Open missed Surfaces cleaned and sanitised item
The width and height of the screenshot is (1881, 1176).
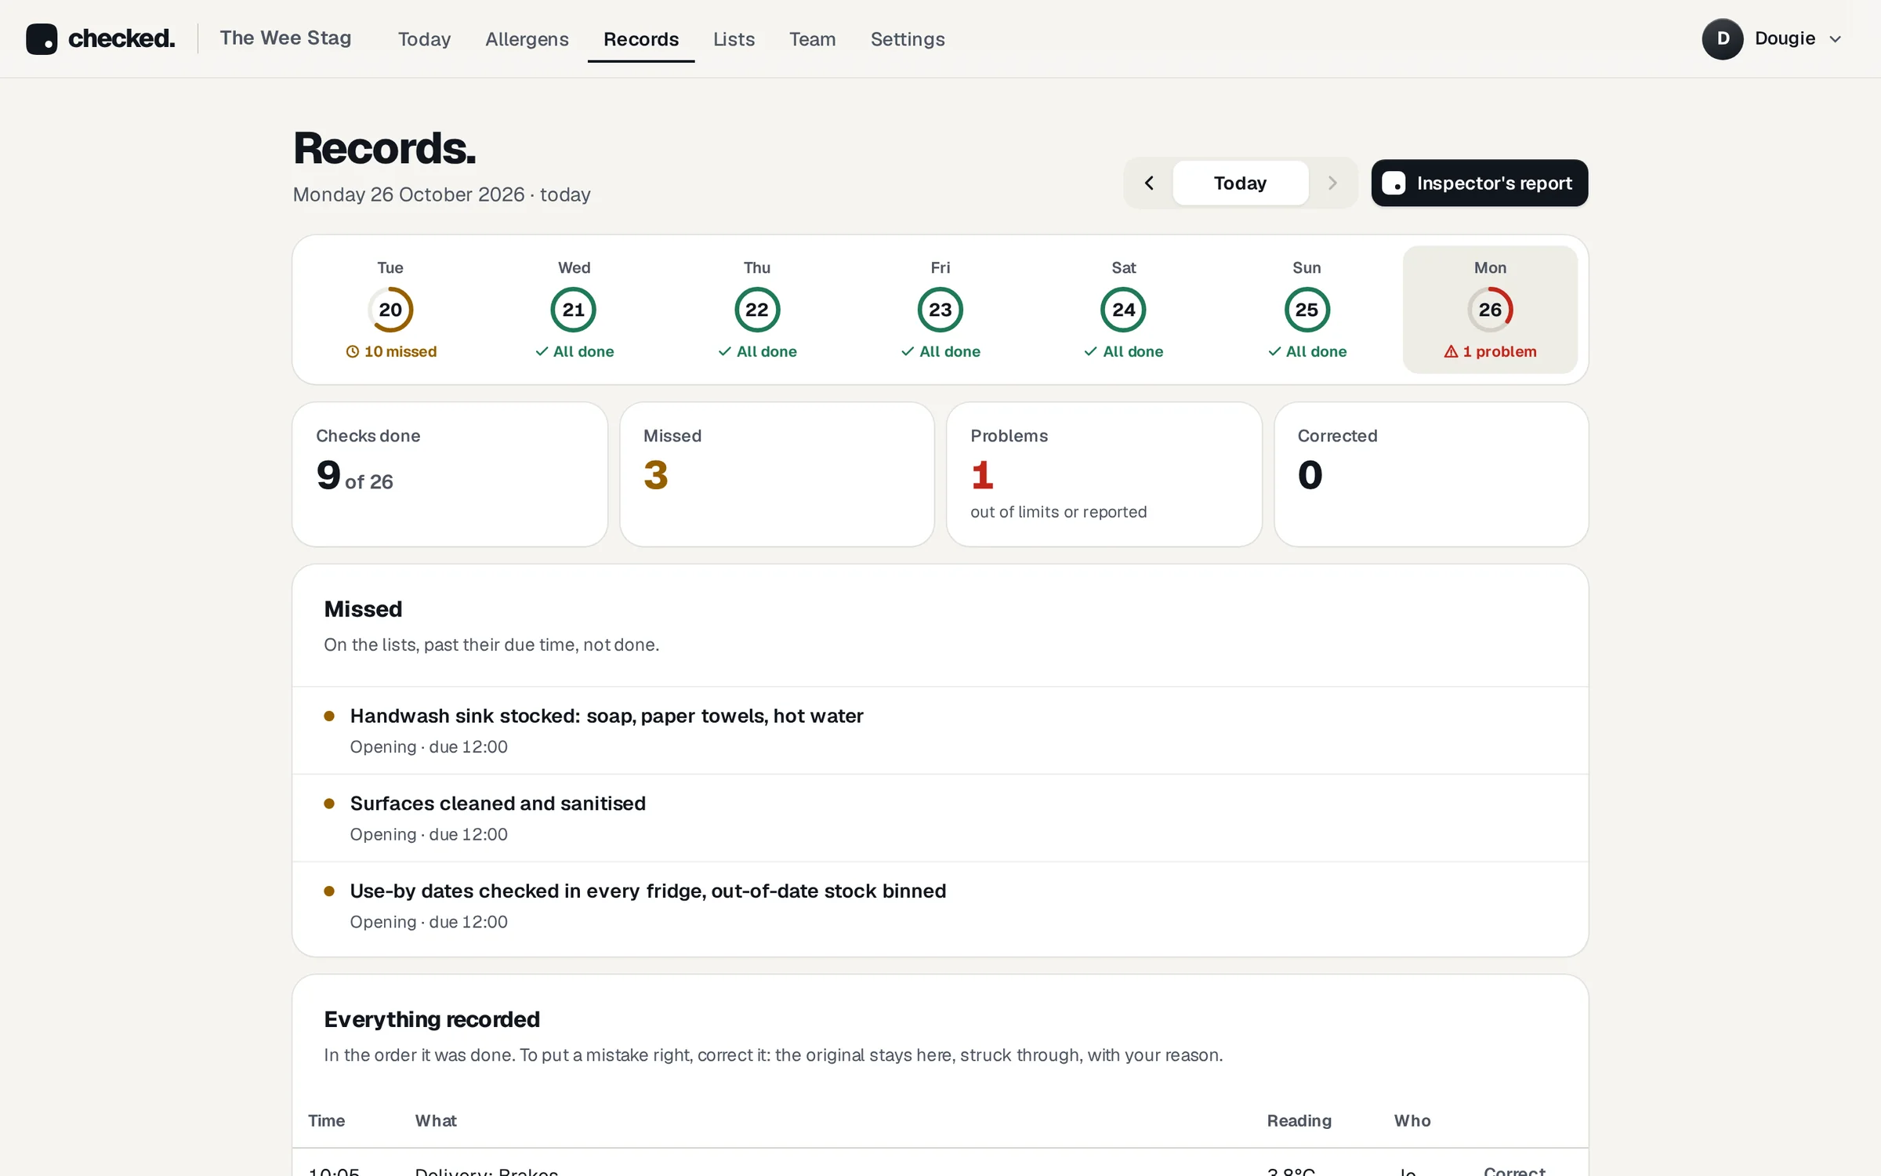pyautogui.click(x=940, y=818)
